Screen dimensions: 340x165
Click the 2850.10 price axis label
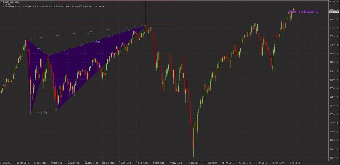[x=334, y=45]
